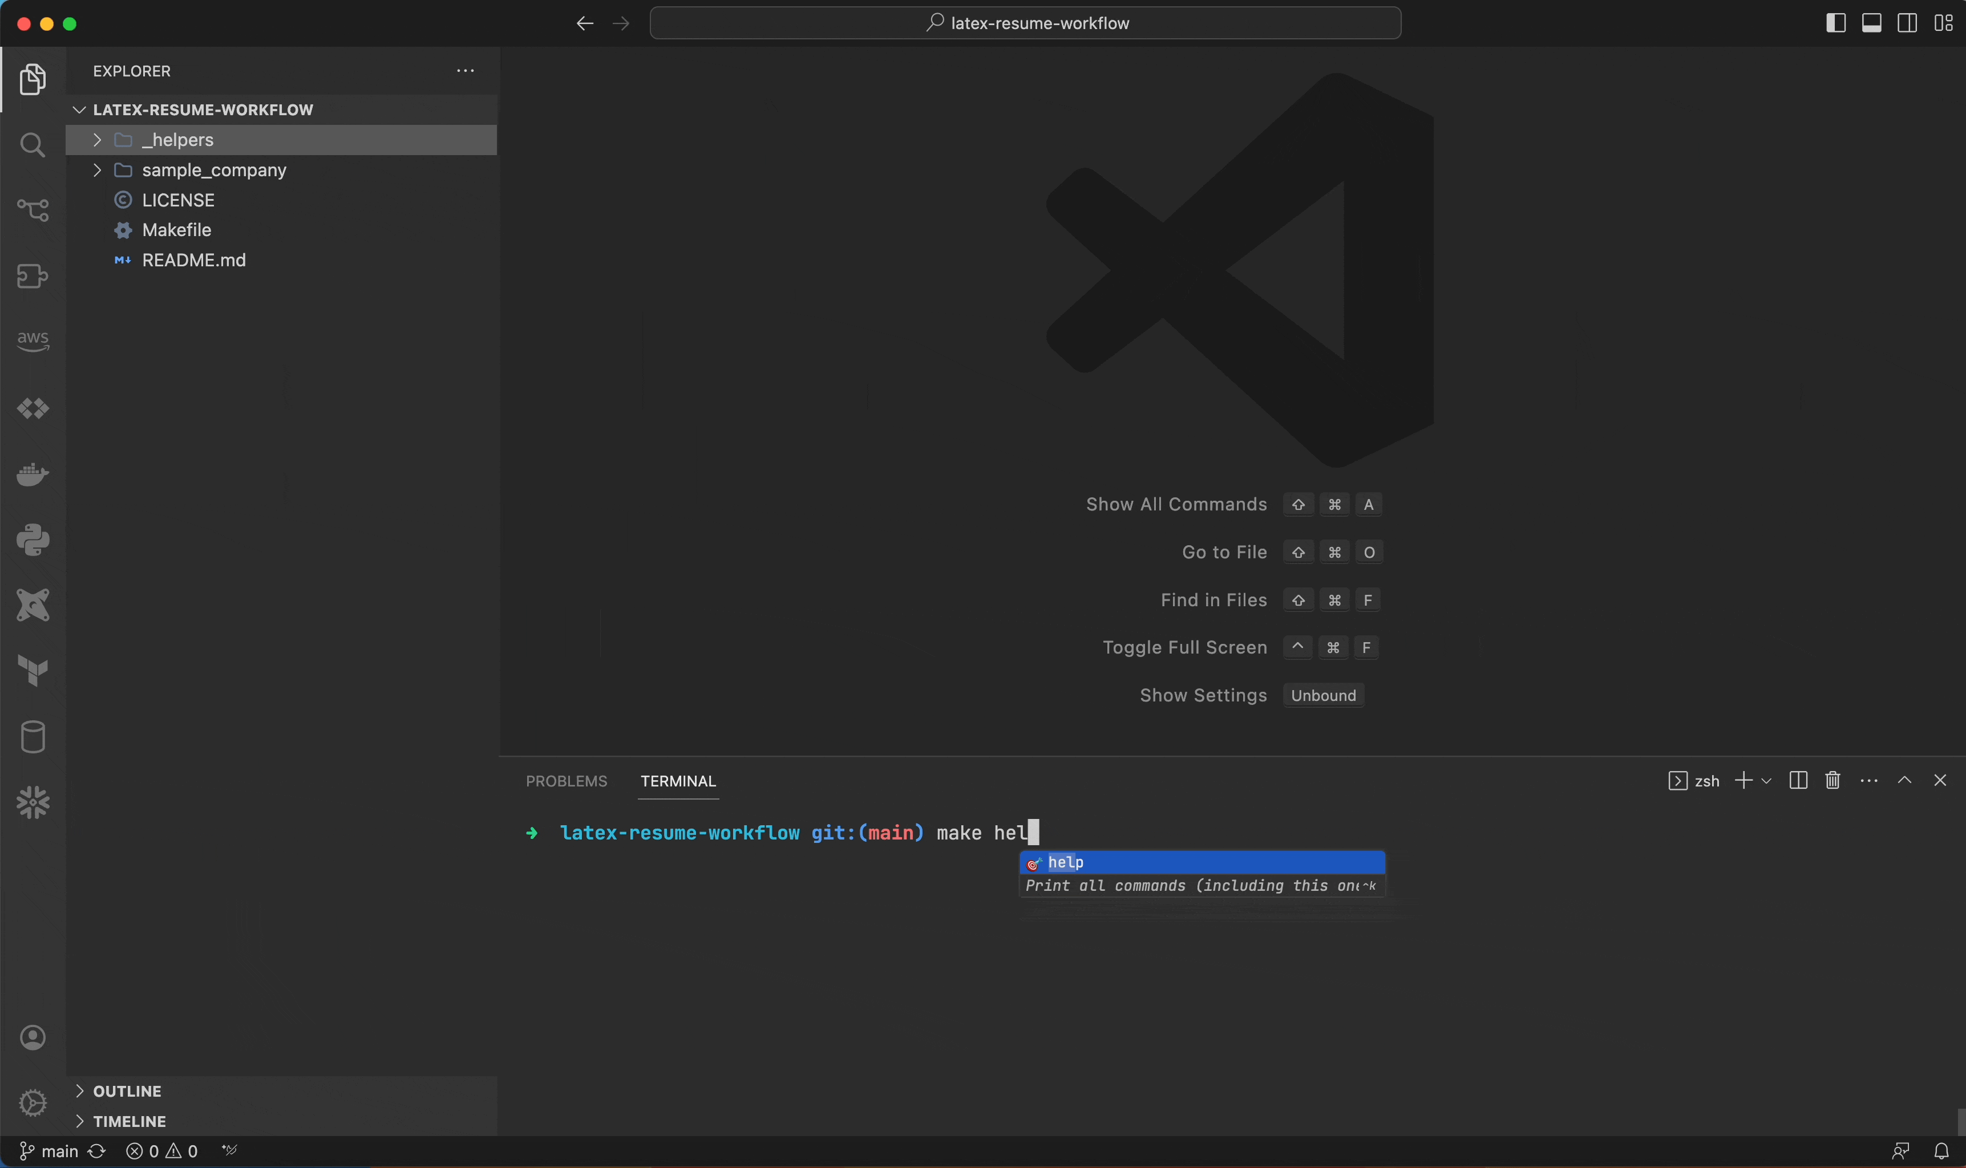The width and height of the screenshot is (1966, 1168).
Task: Open the Docker view
Action: pos(33,474)
